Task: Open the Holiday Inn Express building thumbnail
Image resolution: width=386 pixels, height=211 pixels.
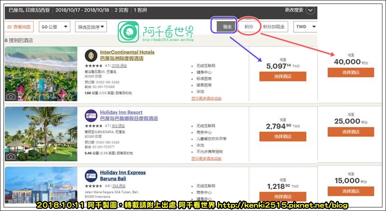Action: [x=41, y=185]
